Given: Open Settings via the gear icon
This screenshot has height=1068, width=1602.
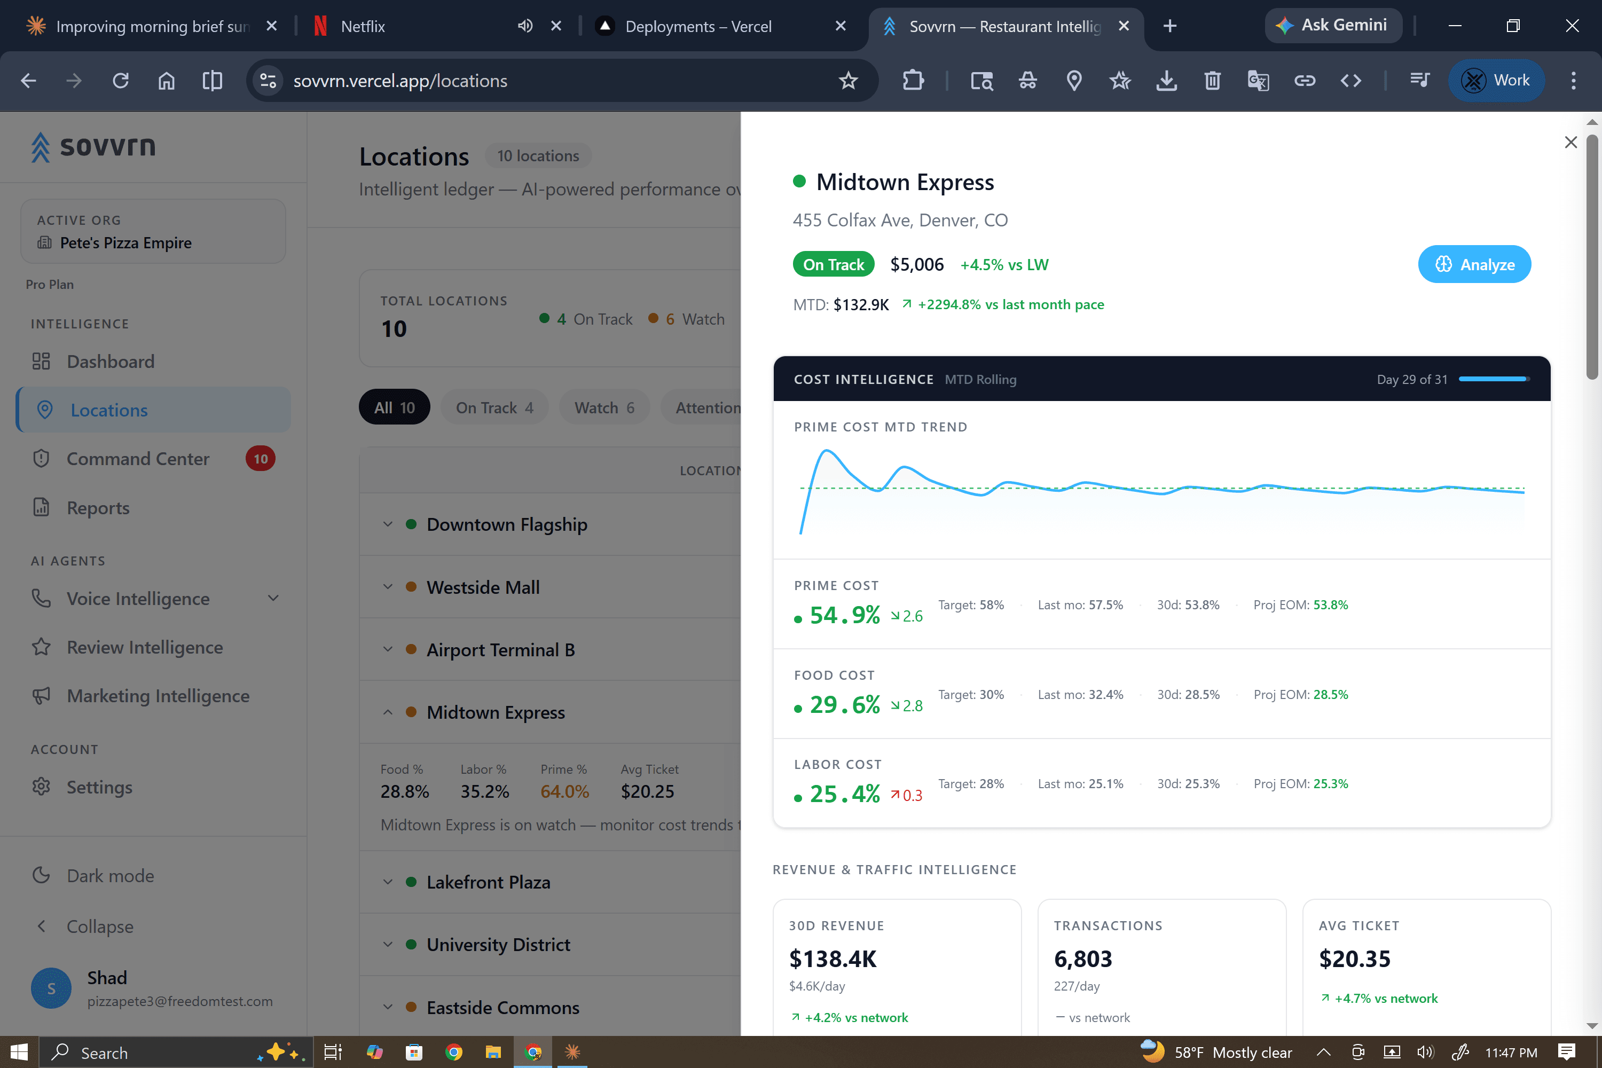Looking at the screenshot, I should coord(42,787).
